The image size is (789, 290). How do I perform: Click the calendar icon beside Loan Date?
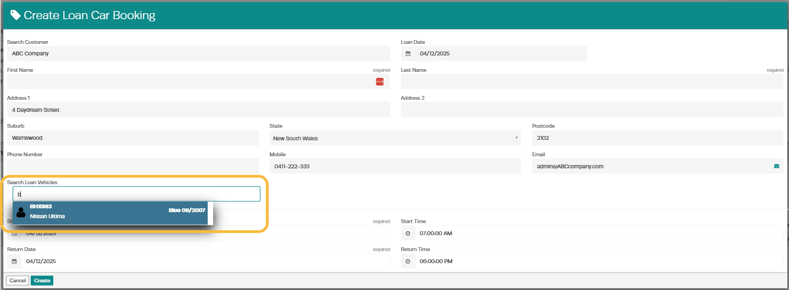tap(408, 54)
